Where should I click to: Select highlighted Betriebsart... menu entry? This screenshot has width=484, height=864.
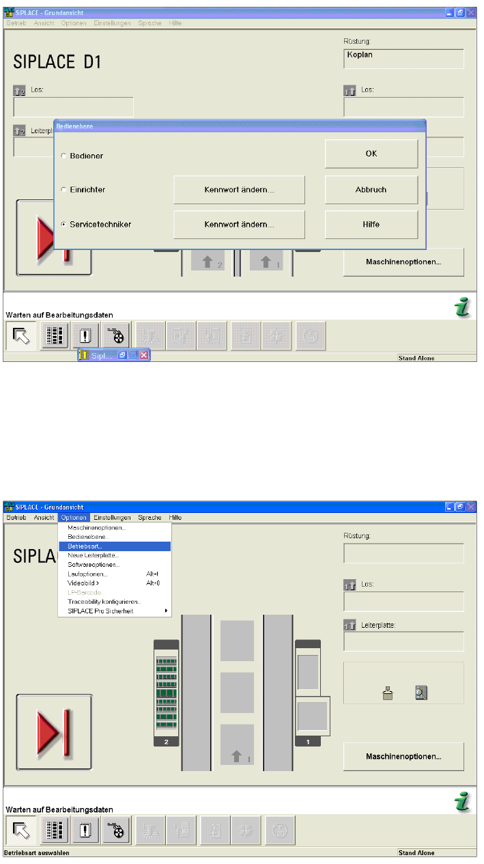coord(115,546)
